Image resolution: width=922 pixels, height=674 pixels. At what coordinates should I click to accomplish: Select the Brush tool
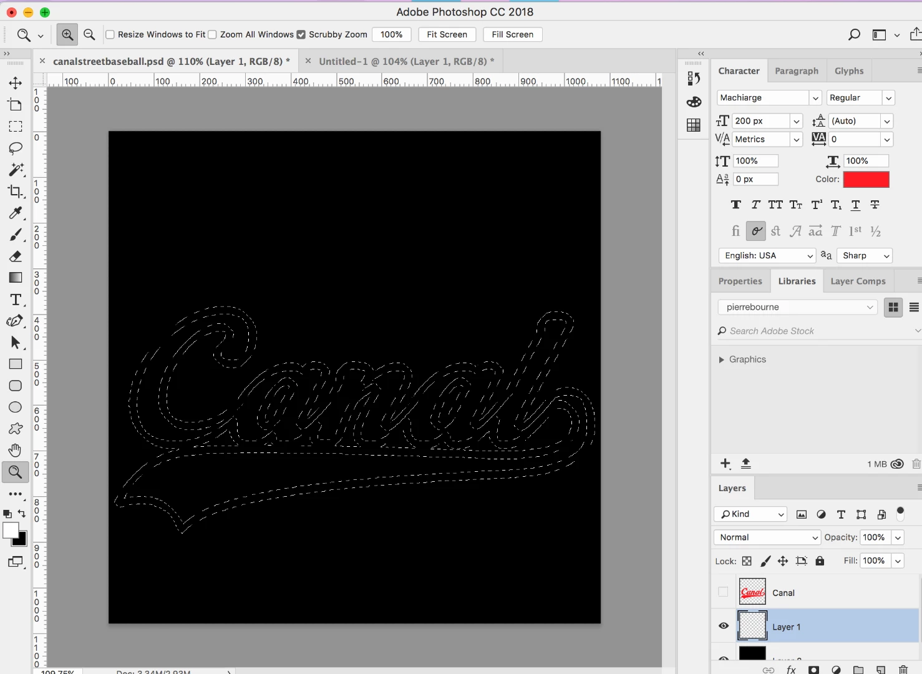coord(16,235)
